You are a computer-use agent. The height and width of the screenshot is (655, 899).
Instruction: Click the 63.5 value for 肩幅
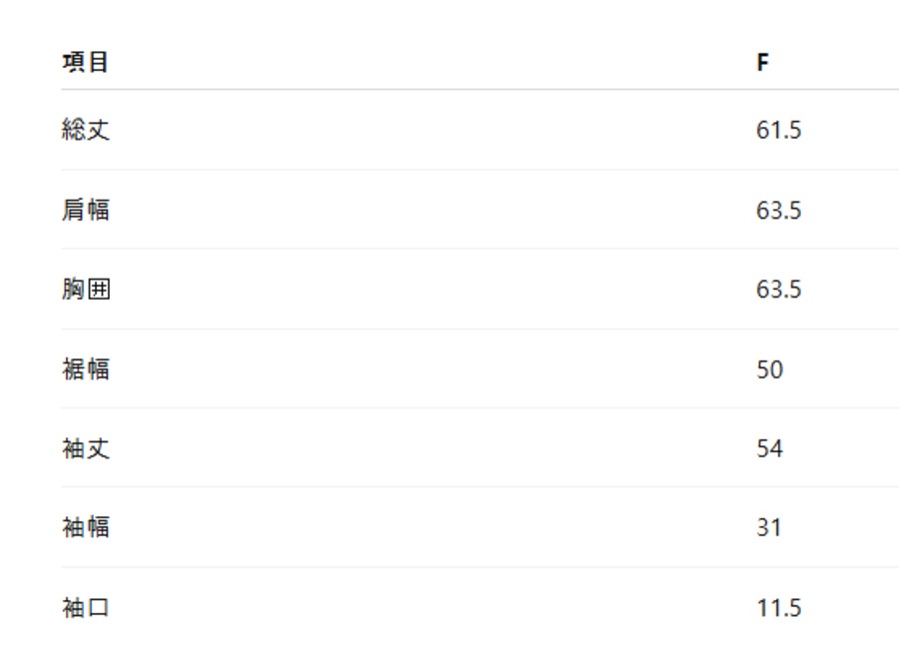pos(779,211)
